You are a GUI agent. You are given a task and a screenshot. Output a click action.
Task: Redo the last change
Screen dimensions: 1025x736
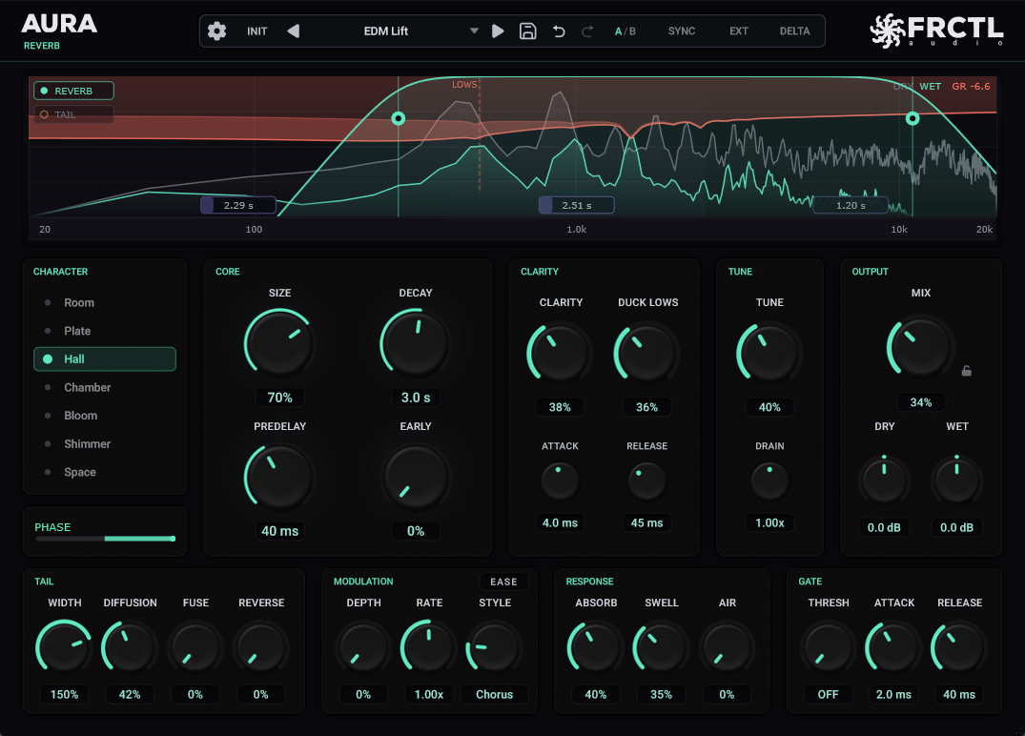(587, 31)
